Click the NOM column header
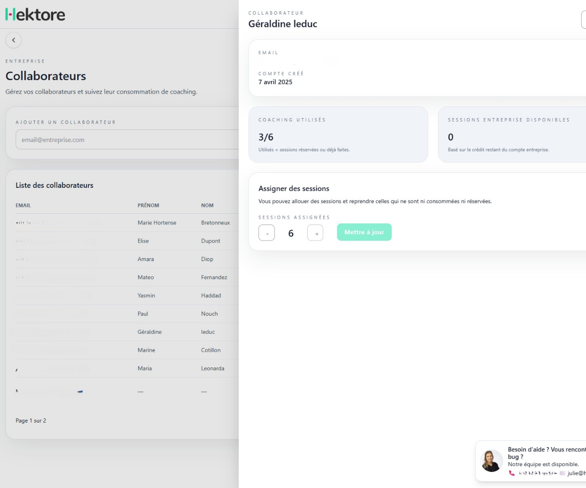Viewport: 586px width, 488px height. [207, 205]
